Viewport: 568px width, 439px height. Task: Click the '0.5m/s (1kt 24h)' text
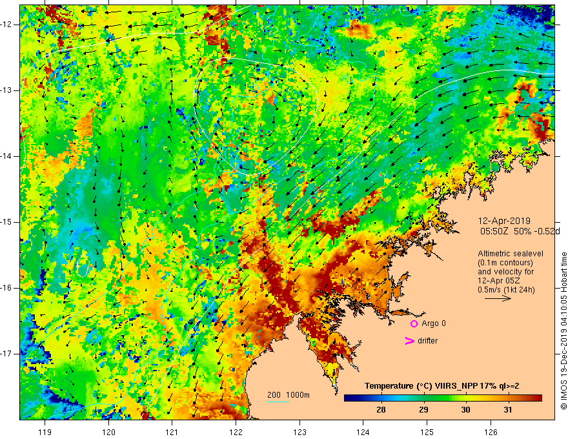pos(506,290)
